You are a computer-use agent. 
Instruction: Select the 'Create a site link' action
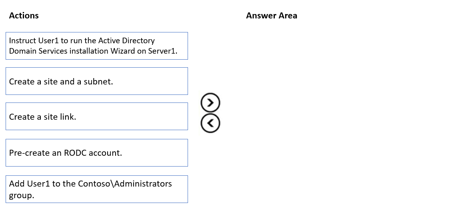tap(96, 117)
